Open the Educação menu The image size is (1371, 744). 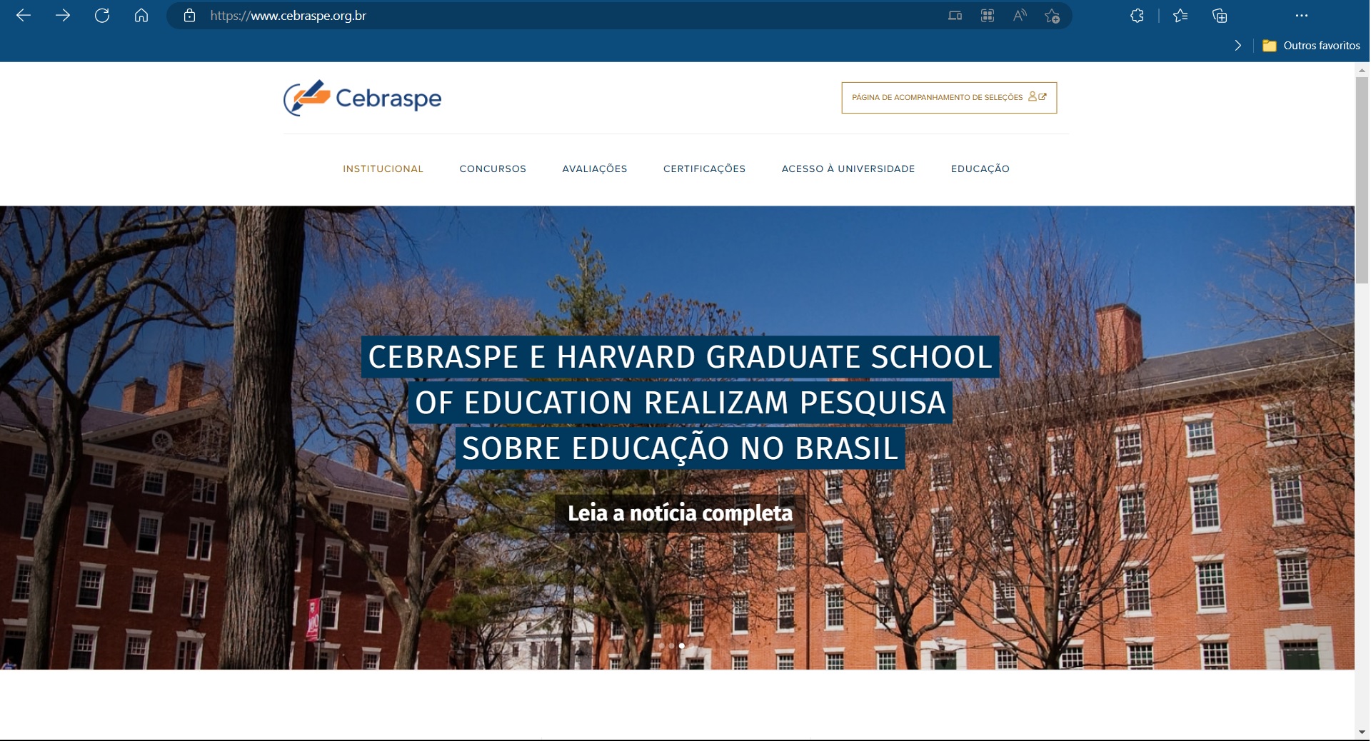tap(980, 169)
